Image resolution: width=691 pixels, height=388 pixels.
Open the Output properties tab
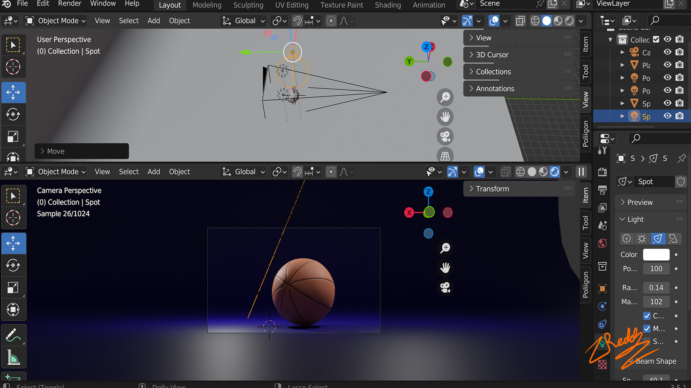coord(602,190)
